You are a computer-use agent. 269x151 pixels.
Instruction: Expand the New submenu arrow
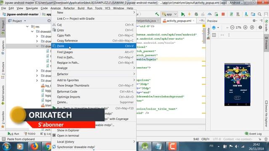pyautogui.click(x=134, y=13)
